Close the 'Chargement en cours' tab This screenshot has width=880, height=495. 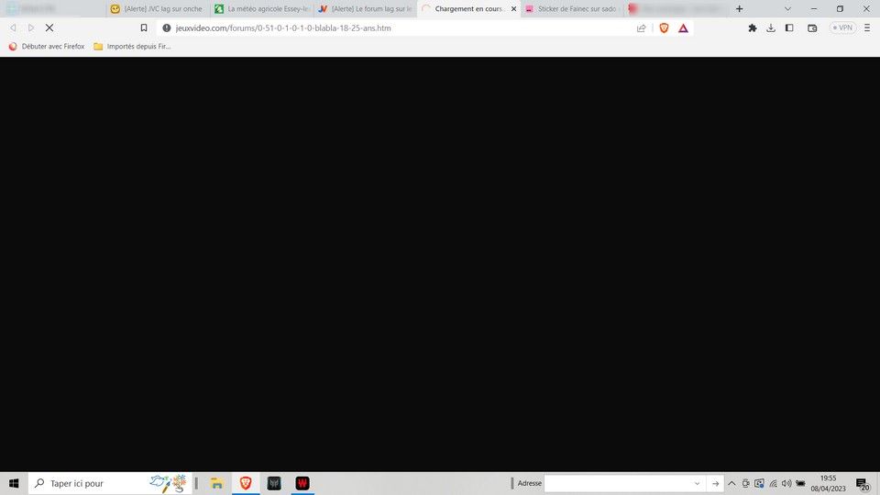[x=513, y=9]
